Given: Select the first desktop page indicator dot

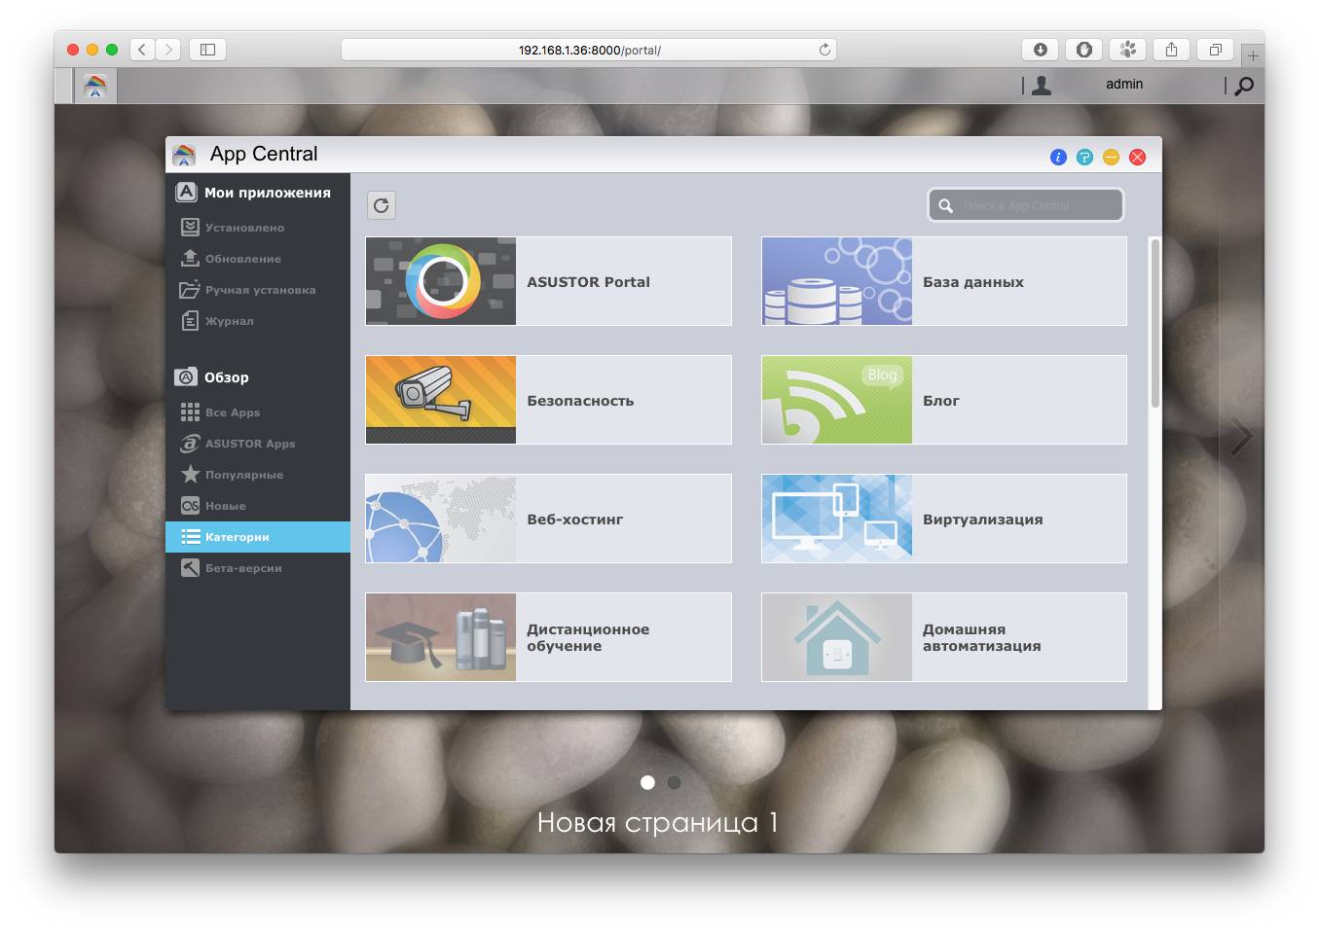Looking at the screenshot, I should click(647, 782).
